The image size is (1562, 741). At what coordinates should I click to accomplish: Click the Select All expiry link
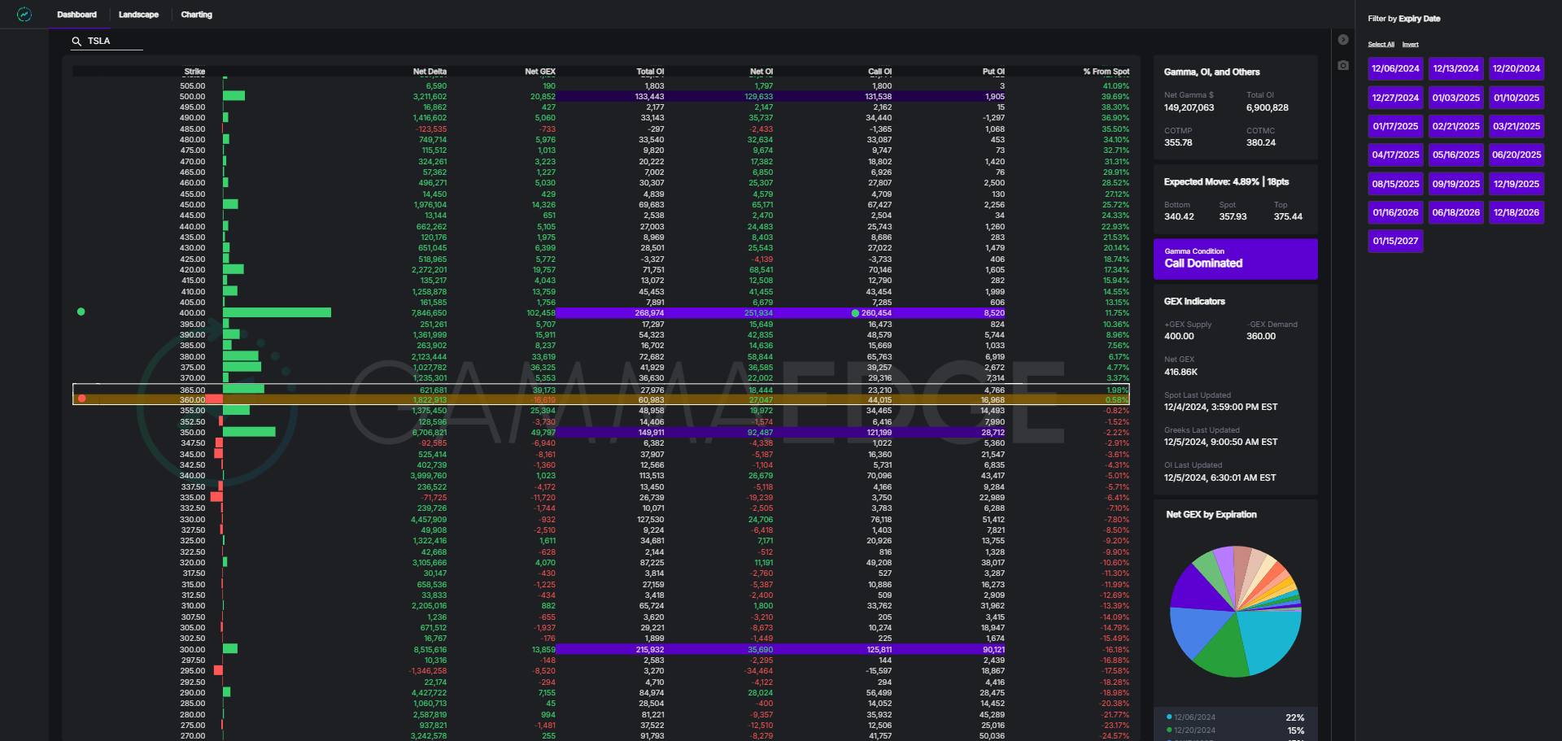1381,45
